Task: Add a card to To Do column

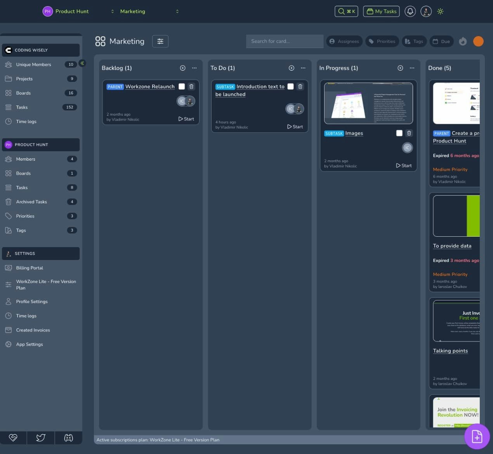Action: coord(292,68)
